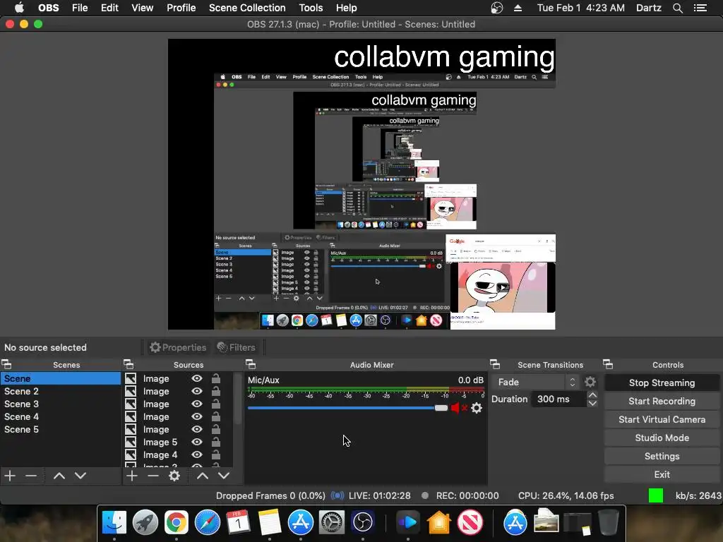This screenshot has width=723, height=542.
Task: Click Start Virtual Camera button
Action: (662, 419)
